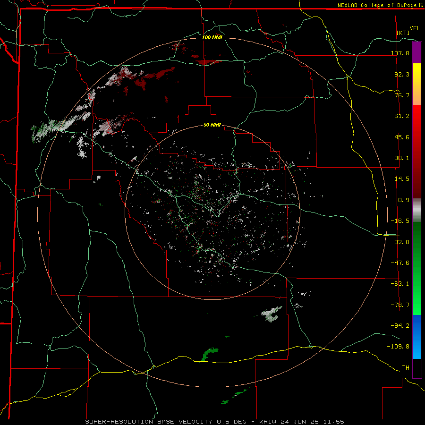
Task: Pick the blue segment near -94.2
Action: (417, 337)
